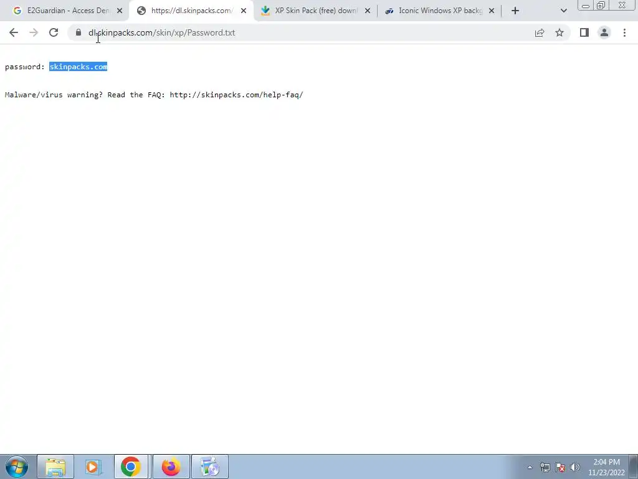
Task: Open the Windows Start menu
Action: 17,467
